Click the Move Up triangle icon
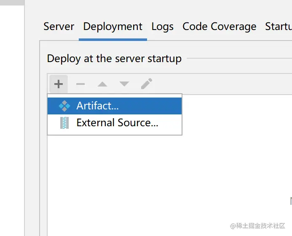The image size is (292, 236). pos(102,84)
